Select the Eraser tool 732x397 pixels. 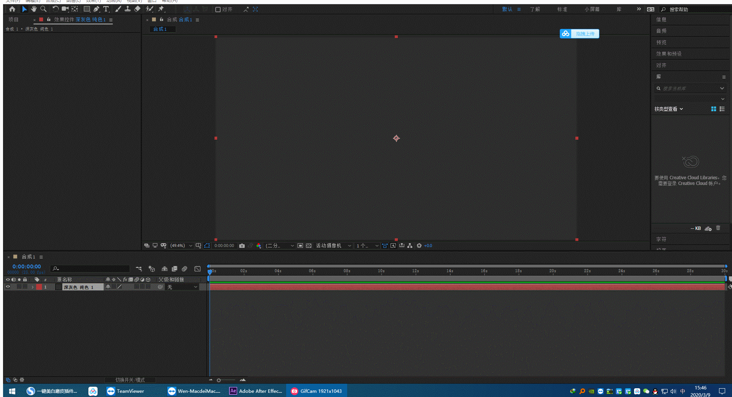pos(138,9)
